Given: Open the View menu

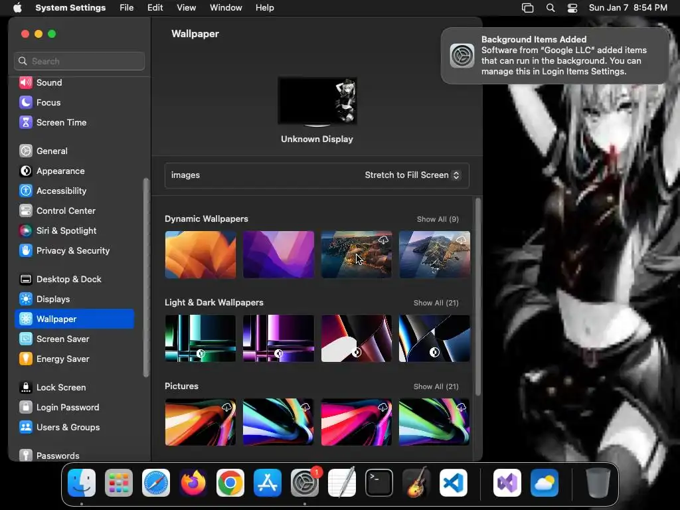Looking at the screenshot, I should point(187,8).
